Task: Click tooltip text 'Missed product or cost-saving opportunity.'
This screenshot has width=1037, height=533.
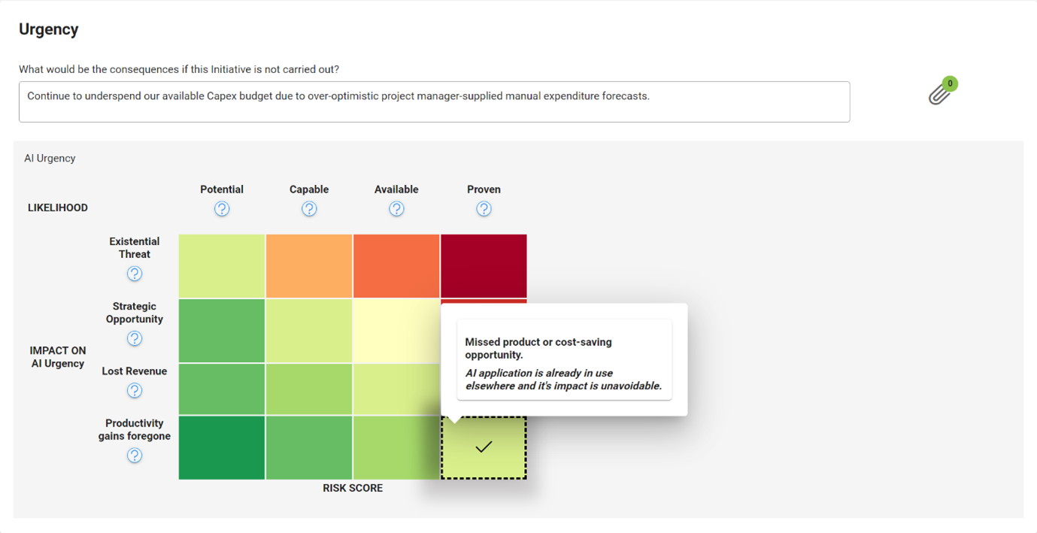Action: (x=538, y=348)
